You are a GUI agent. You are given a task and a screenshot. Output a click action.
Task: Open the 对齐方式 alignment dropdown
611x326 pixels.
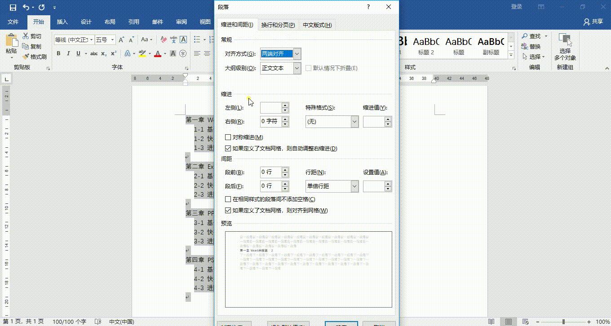(x=297, y=53)
